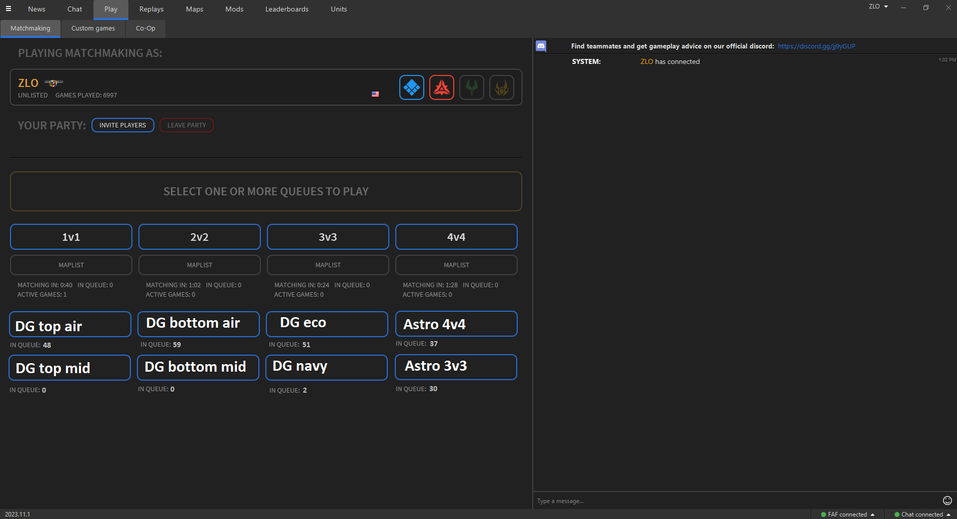This screenshot has height=519, width=957.
Task: Open the hamburger main menu
Action: click(8, 8)
